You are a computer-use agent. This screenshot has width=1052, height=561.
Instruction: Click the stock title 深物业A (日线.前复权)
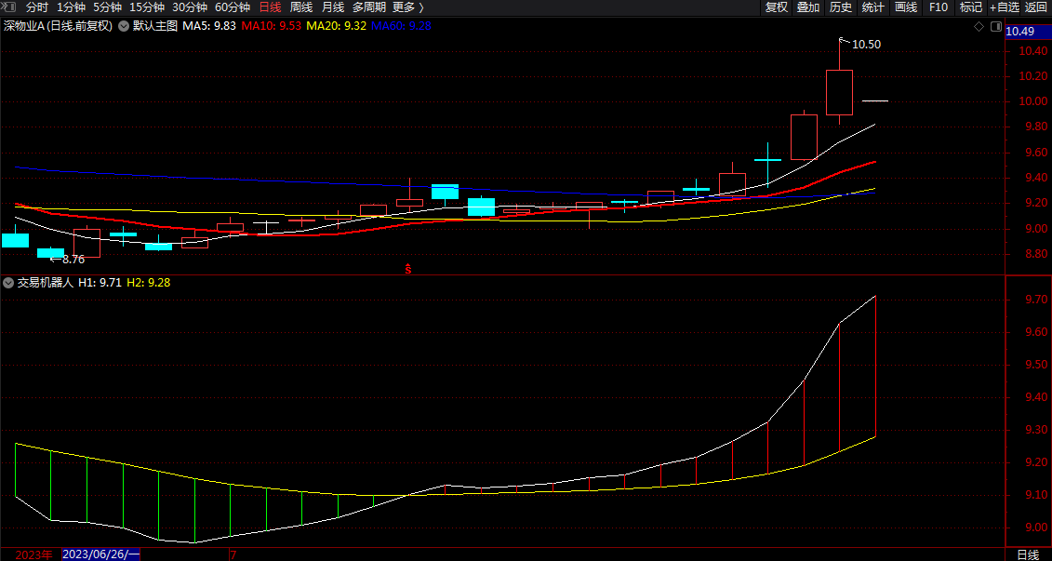[x=58, y=26]
